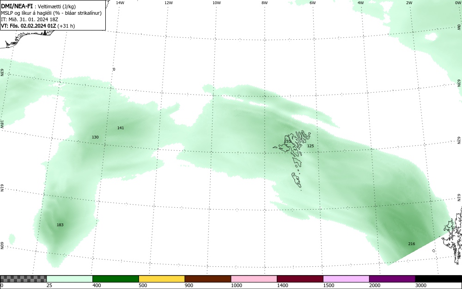Click the 62N label on right edge
This screenshot has width=462, height=289.
(459, 140)
